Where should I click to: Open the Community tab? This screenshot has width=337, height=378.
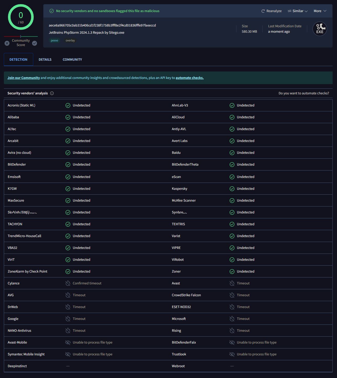(72, 59)
